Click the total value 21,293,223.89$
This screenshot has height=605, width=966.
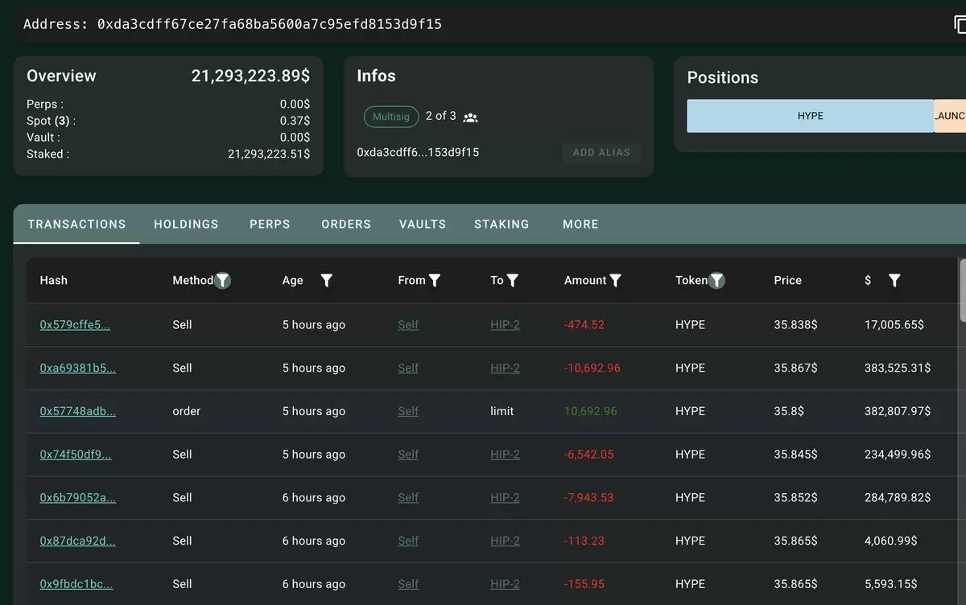tap(250, 76)
